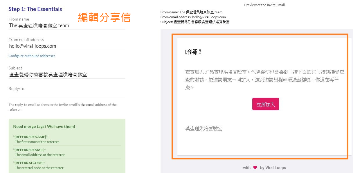Click 'The first name of the referrer' description
This screenshot has width=353, height=173.
coord(37,142)
